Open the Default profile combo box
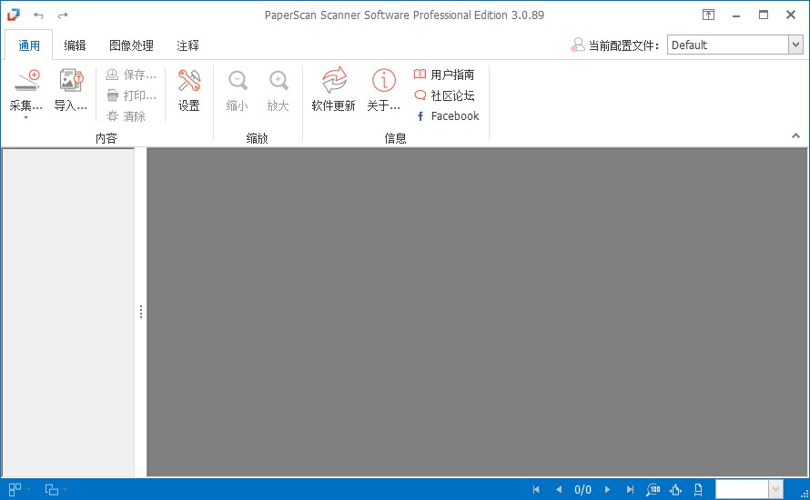 pyautogui.click(x=734, y=45)
